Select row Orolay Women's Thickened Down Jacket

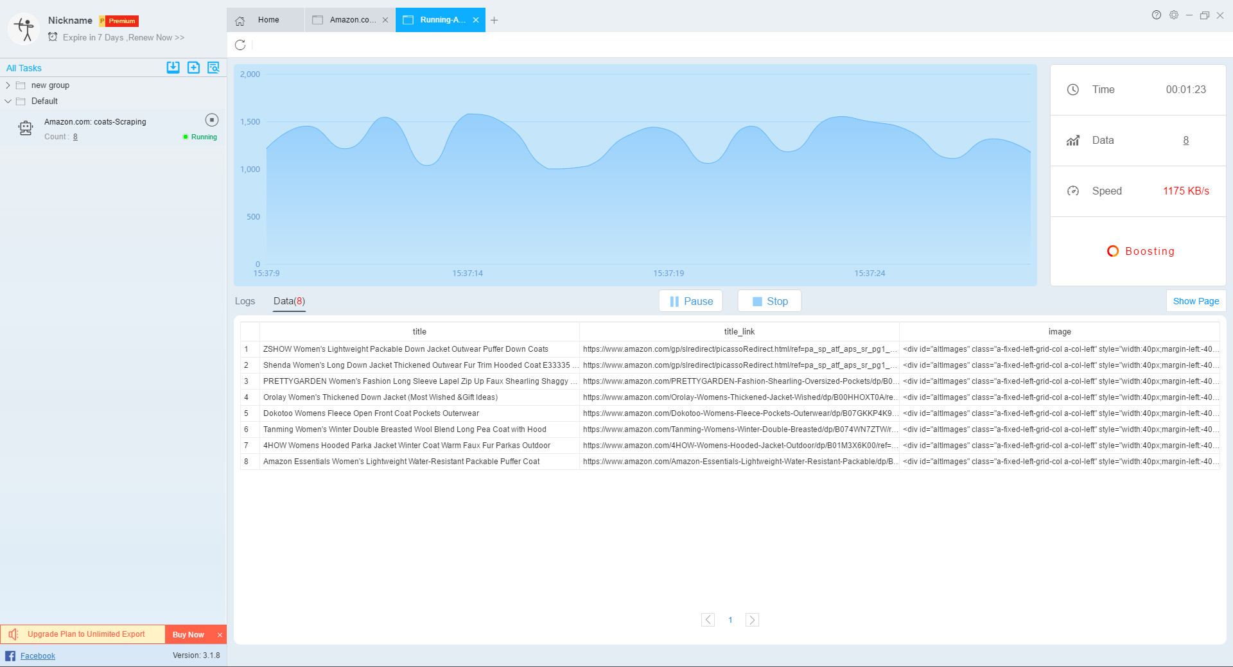tap(730, 397)
